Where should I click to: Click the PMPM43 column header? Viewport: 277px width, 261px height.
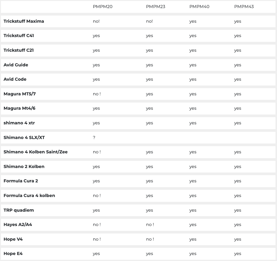click(x=244, y=7)
